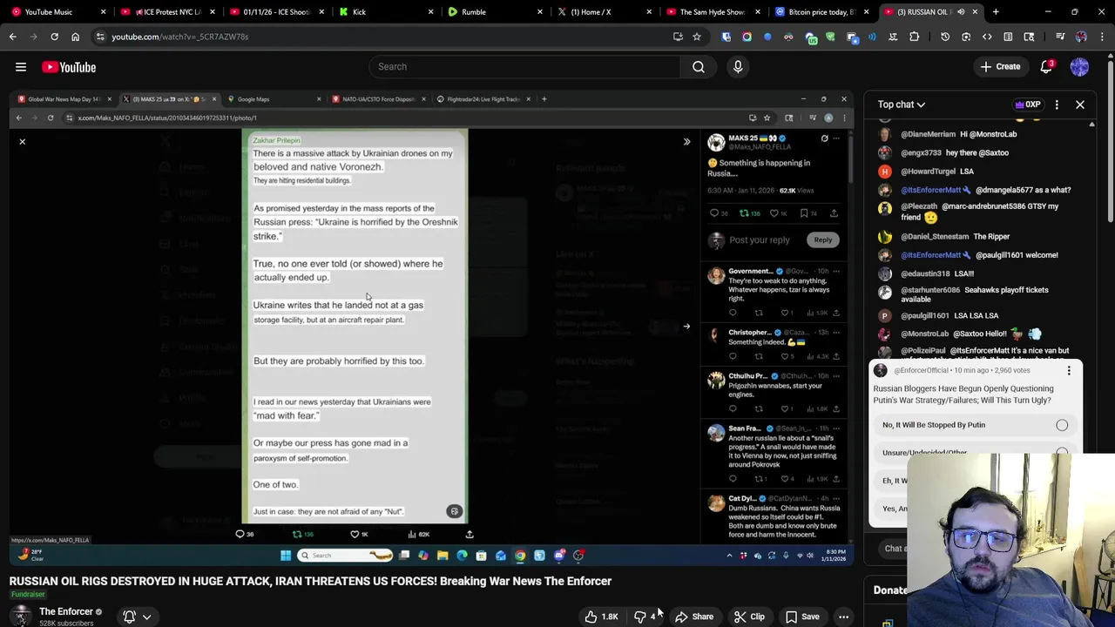Go back with browser back arrow

coord(12,37)
